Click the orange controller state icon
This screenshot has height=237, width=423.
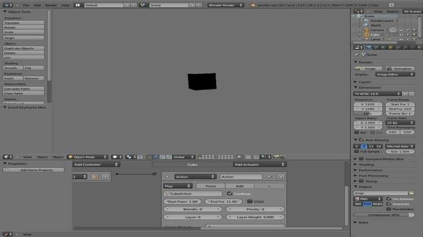95,176
